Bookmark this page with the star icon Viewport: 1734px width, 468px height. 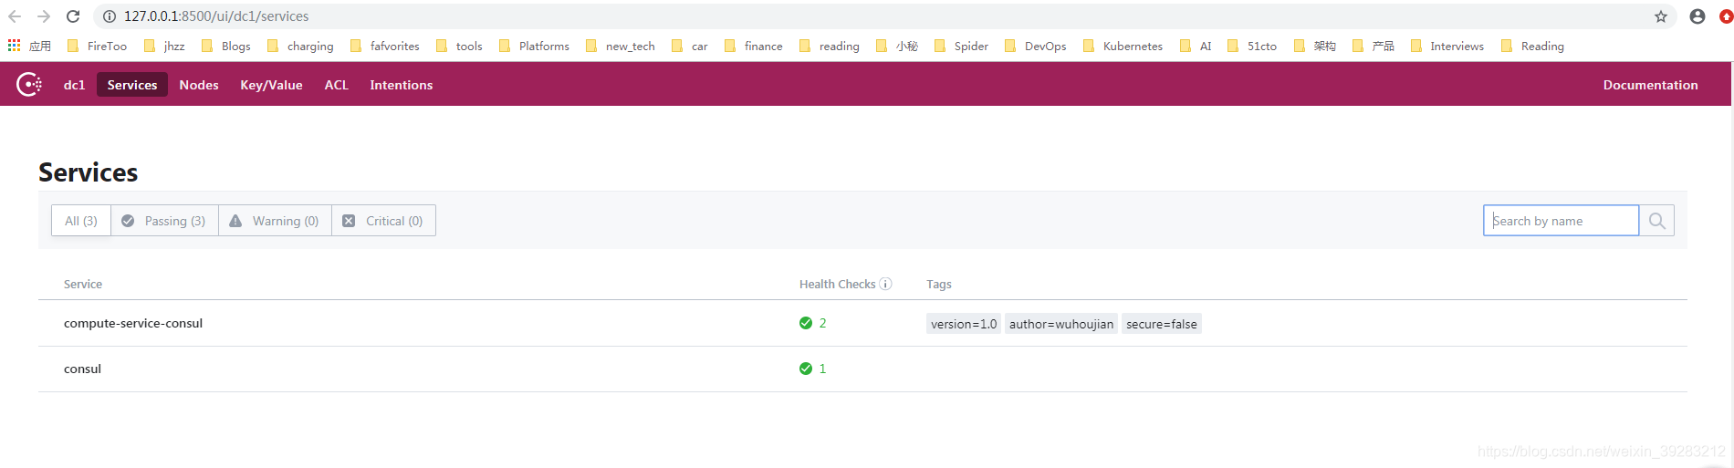pyautogui.click(x=1661, y=16)
